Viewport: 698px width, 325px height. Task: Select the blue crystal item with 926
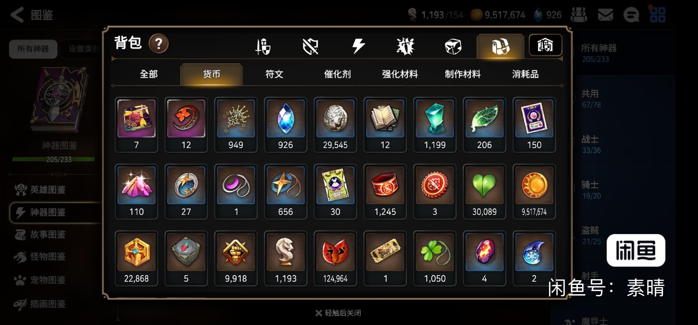[x=285, y=125]
